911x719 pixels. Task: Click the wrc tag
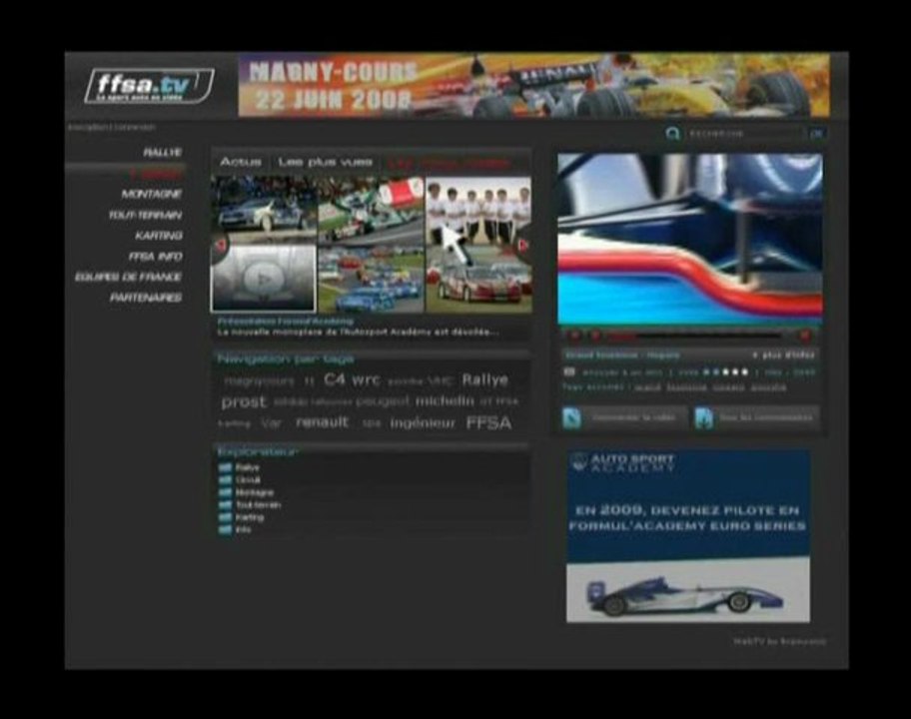point(366,380)
